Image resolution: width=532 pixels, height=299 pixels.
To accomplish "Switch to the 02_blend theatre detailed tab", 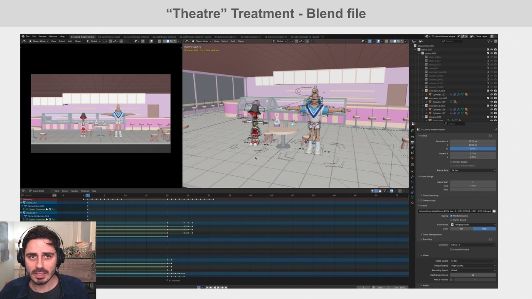I will coord(136,37).
